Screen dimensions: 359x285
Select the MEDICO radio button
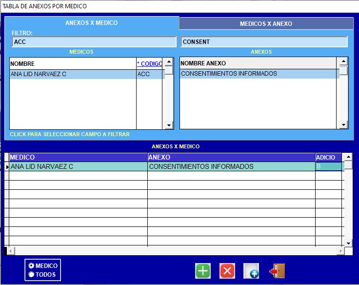(31, 265)
